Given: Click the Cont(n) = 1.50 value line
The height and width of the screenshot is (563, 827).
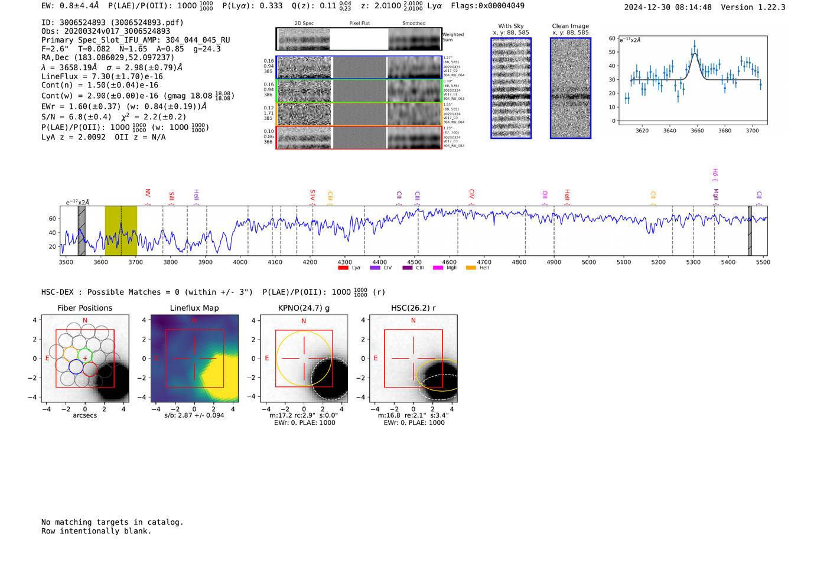Looking at the screenshot, I should pyautogui.click(x=100, y=86).
